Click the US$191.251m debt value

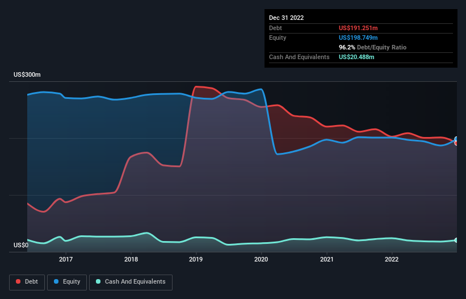point(358,28)
